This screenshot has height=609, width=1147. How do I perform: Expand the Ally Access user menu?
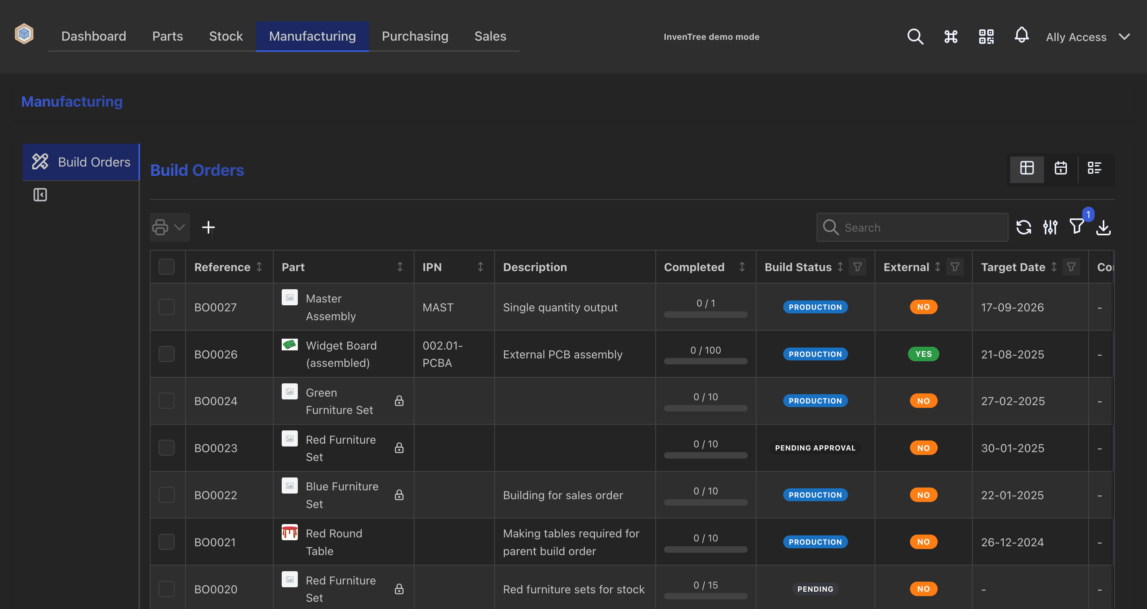click(1087, 37)
